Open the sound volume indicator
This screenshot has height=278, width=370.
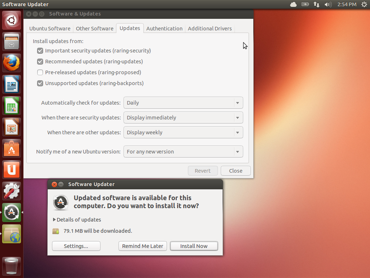(x=328, y=4)
